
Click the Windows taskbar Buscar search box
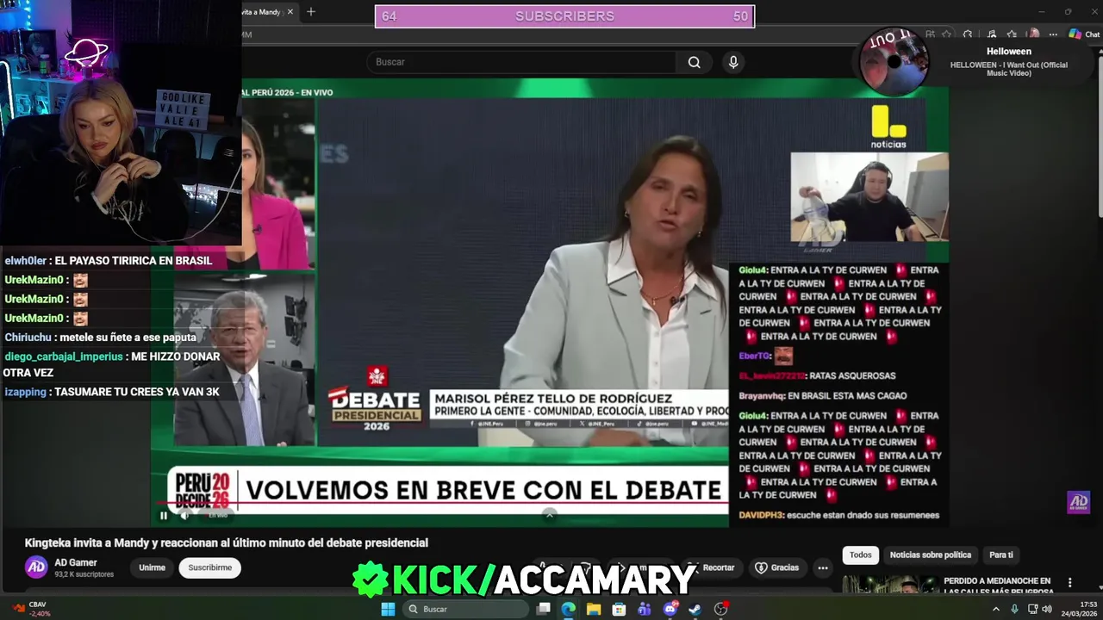(x=465, y=609)
